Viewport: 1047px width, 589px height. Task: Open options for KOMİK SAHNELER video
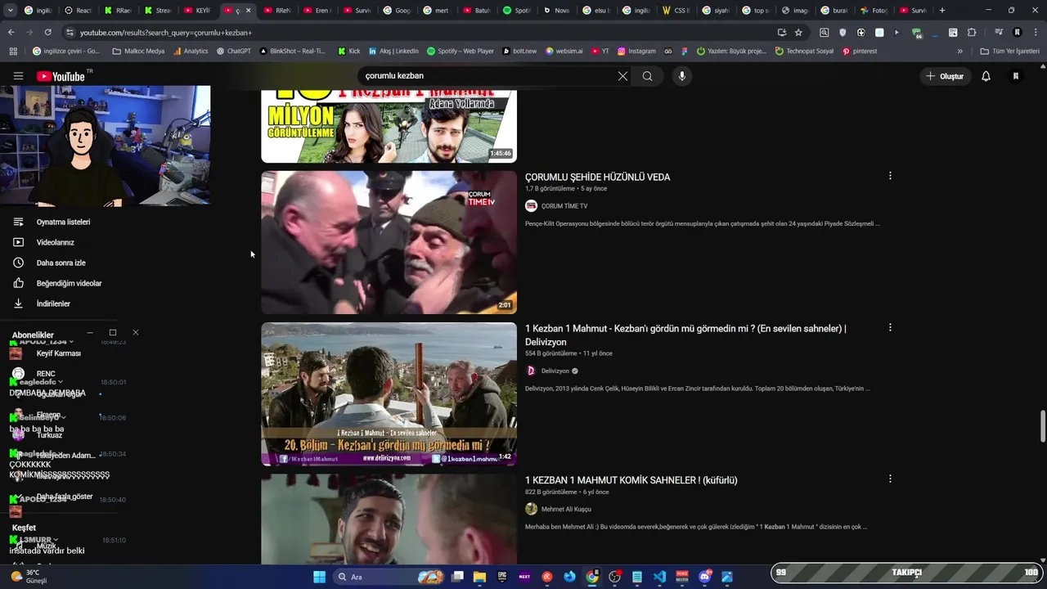pos(890,479)
